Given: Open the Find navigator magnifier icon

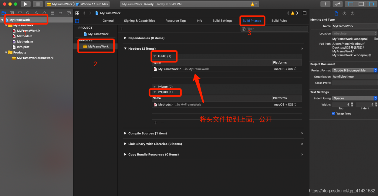Looking at the screenshot, I should click(28, 13).
